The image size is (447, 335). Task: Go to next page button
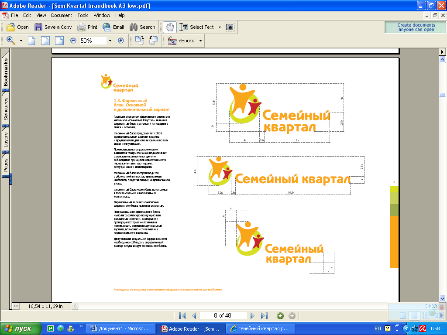coord(252,316)
